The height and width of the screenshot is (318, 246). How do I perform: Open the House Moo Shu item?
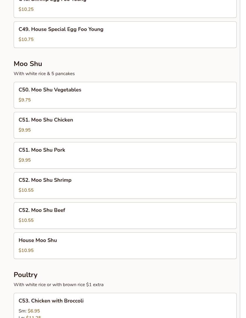(x=125, y=246)
